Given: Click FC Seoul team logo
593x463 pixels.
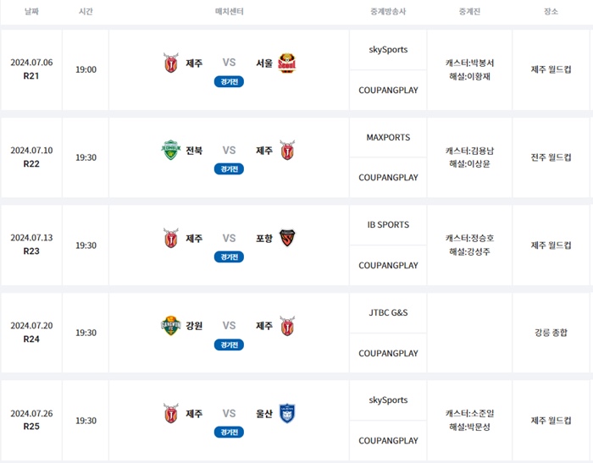Looking at the screenshot, I should coord(287,63).
